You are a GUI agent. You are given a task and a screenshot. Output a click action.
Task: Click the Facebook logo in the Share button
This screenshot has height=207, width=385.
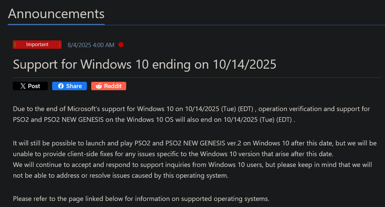click(61, 86)
